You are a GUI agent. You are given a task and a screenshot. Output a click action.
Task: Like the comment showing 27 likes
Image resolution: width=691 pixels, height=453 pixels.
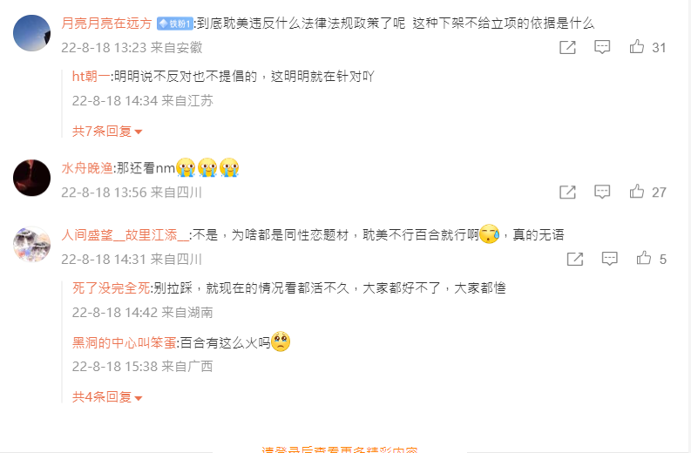637,191
